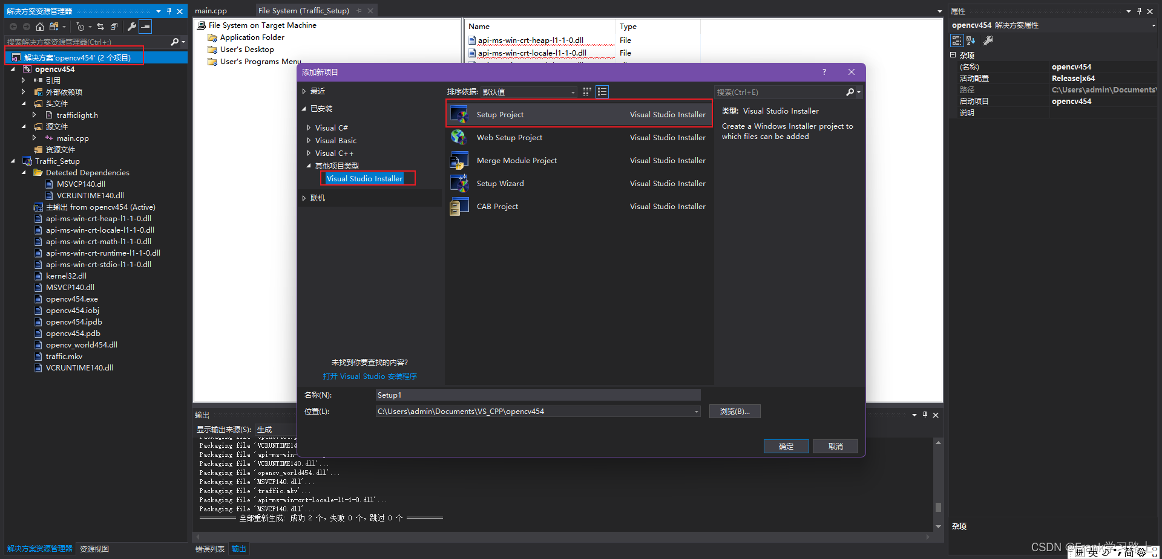Select the Setup Wizard template
The image size is (1162, 559).
(x=579, y=183)
